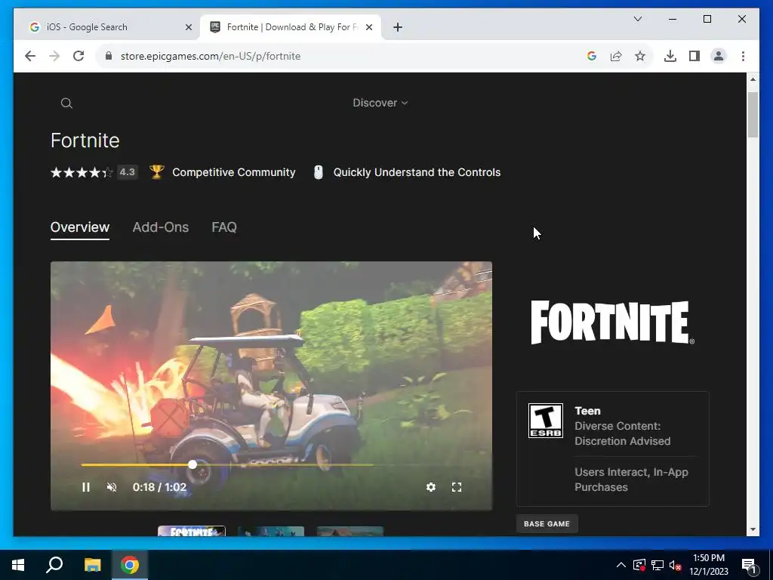Unmute the trailer video sound

[112, 487]
